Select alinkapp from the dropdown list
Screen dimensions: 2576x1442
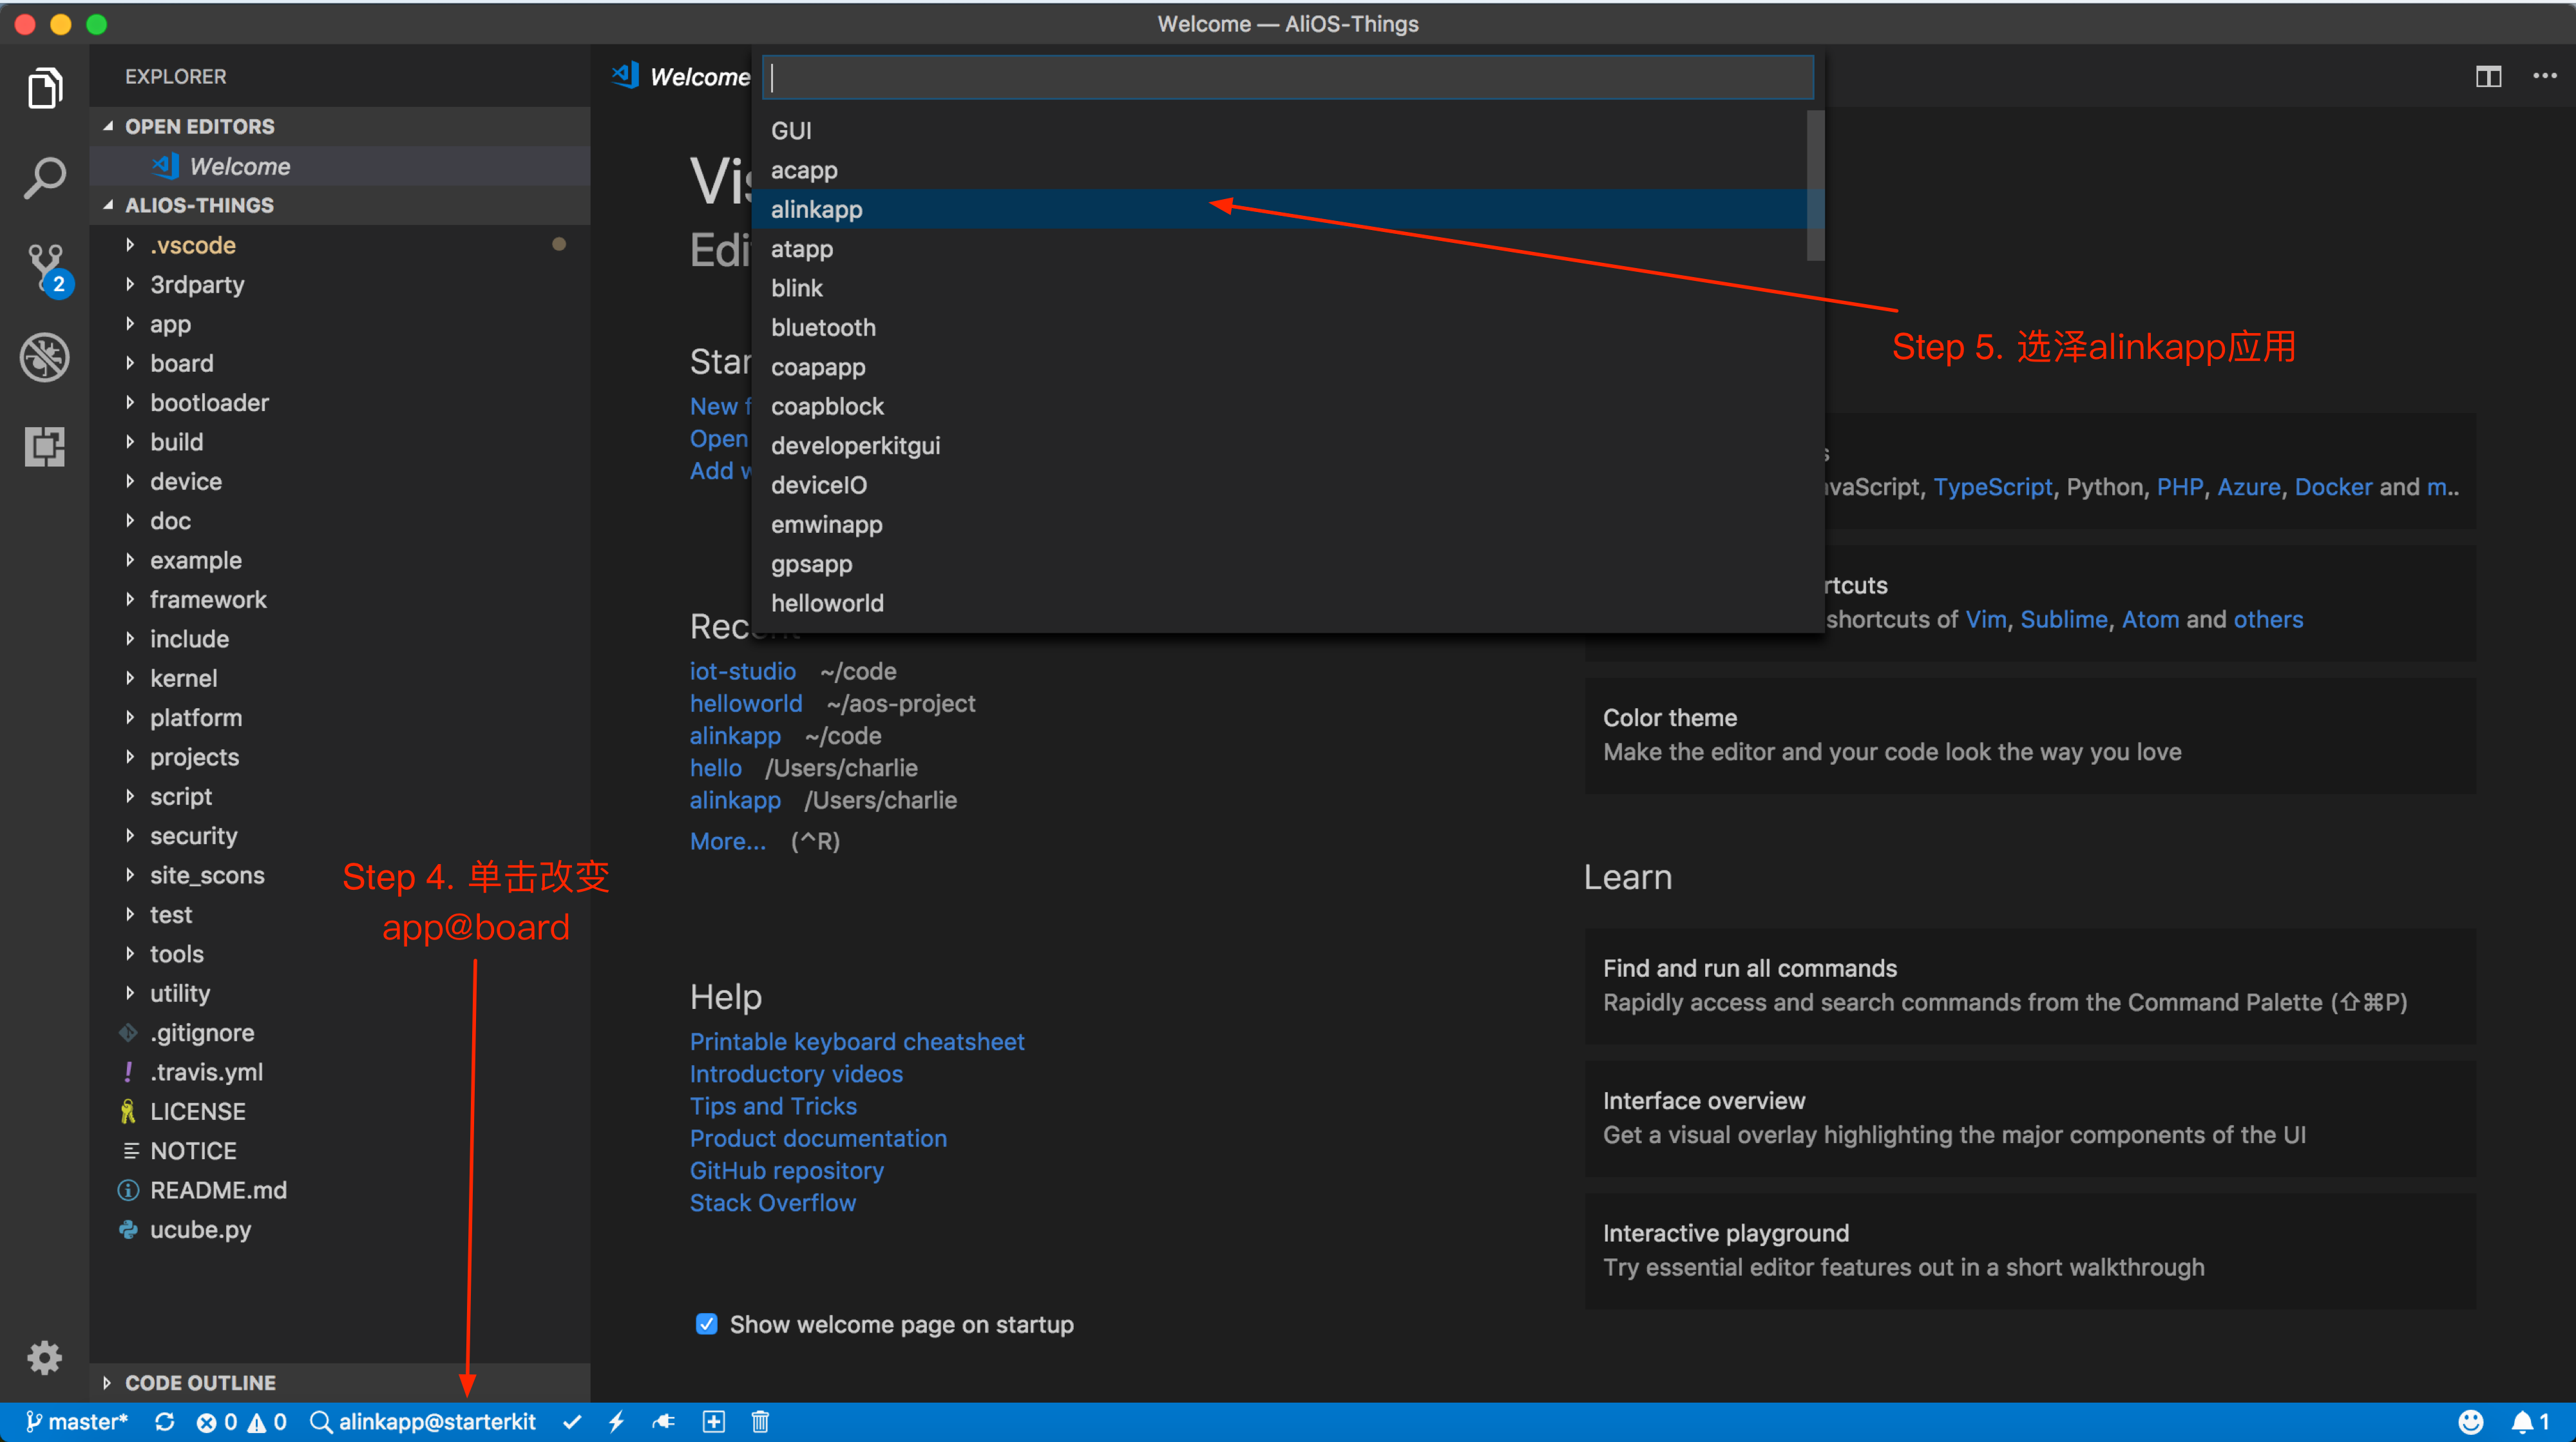[817, 209]
